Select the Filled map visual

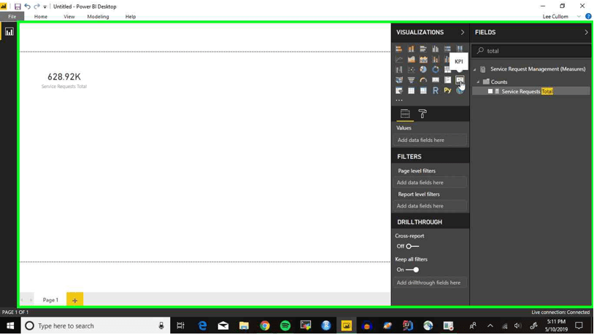point(399,80)
